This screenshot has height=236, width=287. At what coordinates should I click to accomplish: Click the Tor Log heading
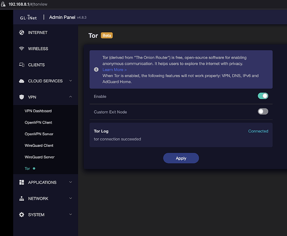coord(101,131)
